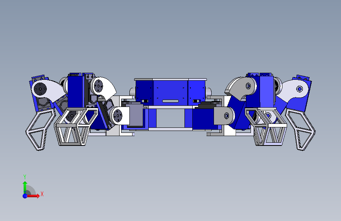
Task: Select the gray top plate of the central body
Action: point(171,79)
